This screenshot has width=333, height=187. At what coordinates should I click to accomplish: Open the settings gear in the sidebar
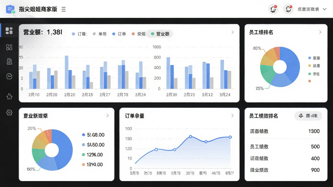point(9,112)
